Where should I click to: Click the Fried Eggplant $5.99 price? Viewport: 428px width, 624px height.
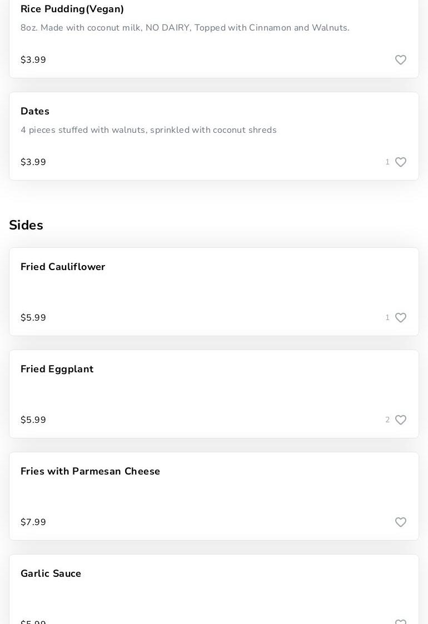tap(33, 420)
